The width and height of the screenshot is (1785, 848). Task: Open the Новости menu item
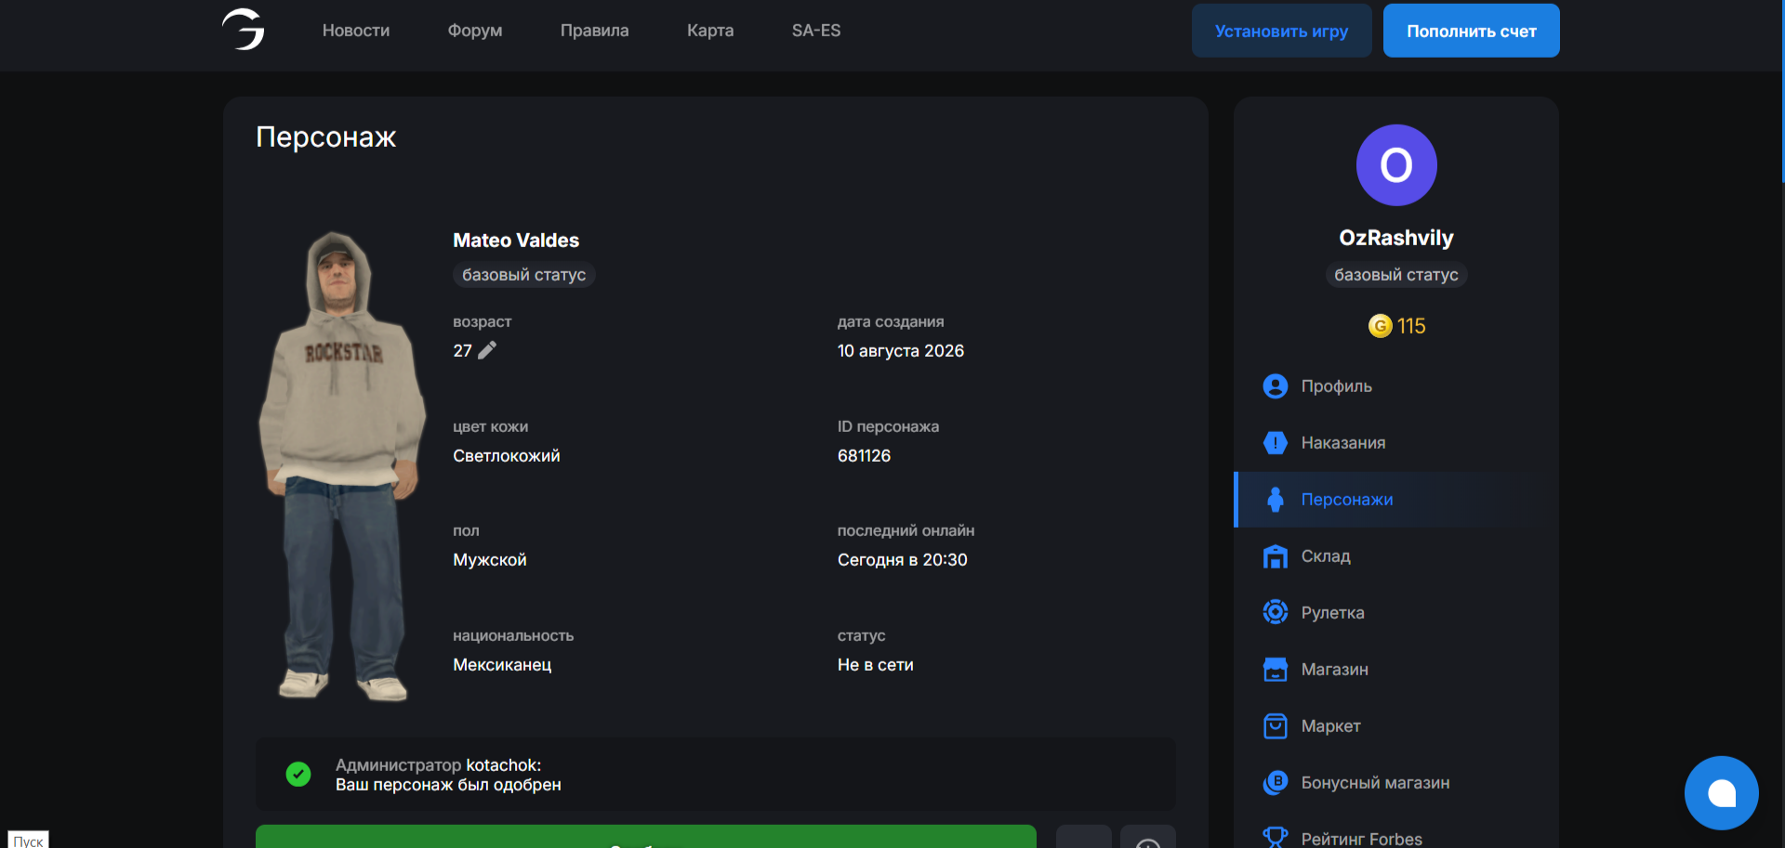coord(356,31)
